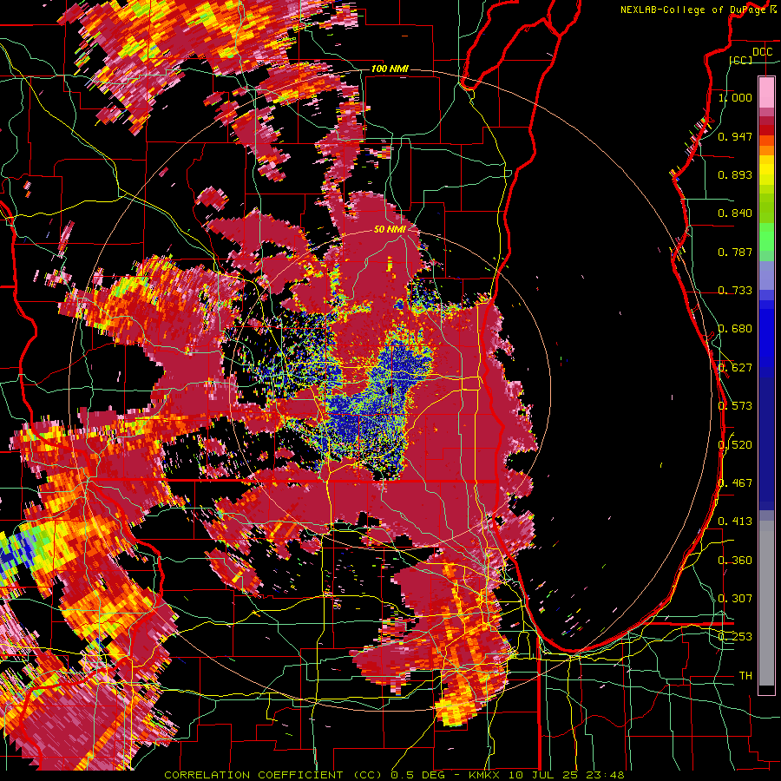Click the 0.467 color scale value

[735, 482]
